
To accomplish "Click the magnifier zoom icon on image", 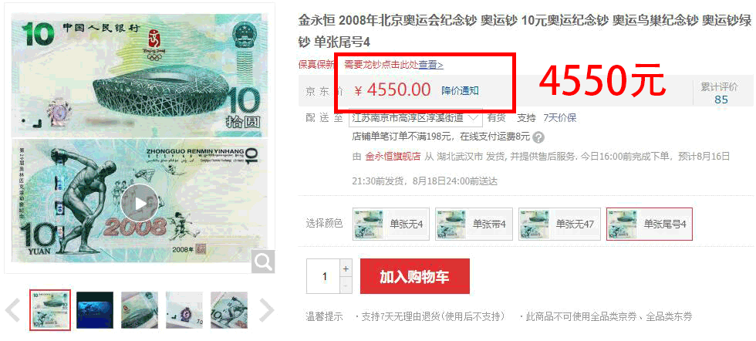I will tap(263, 262).
